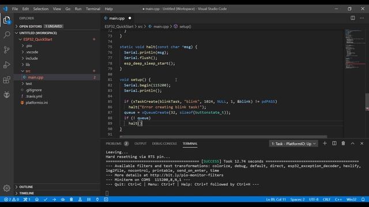
Task: Switch to the Problems tab
Action: (x=117, y=144)
